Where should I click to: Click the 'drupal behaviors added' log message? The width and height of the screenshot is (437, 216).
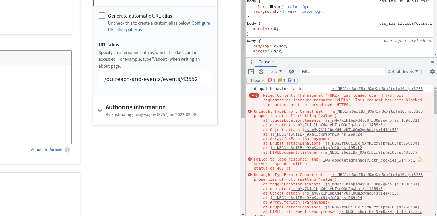(x=279, y=89)
